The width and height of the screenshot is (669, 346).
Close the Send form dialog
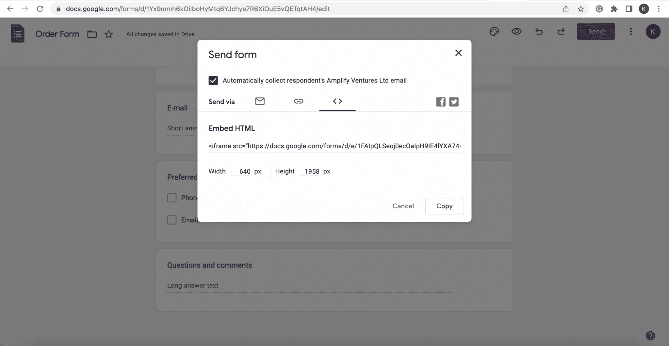coord(458,53)
